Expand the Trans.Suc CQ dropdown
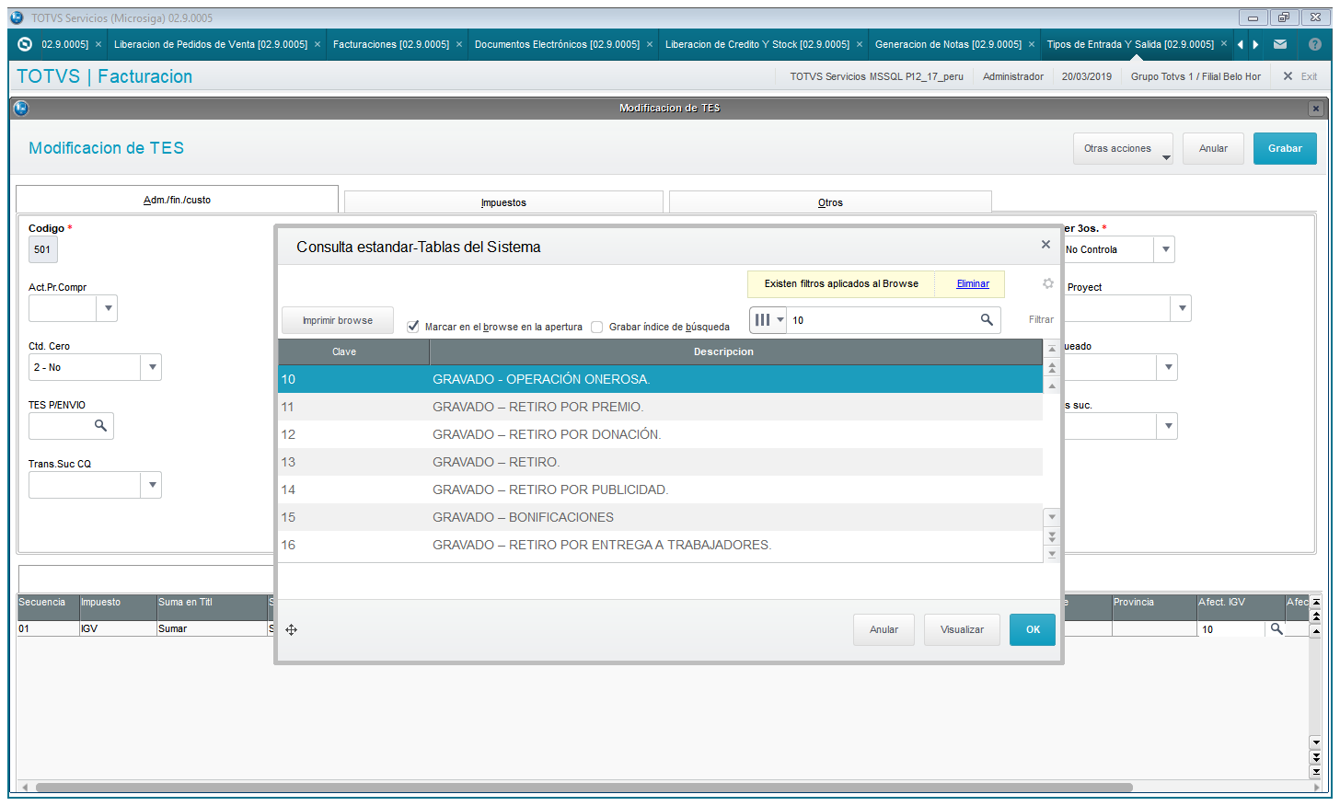 pyautogui.click(x=152, y=485)
